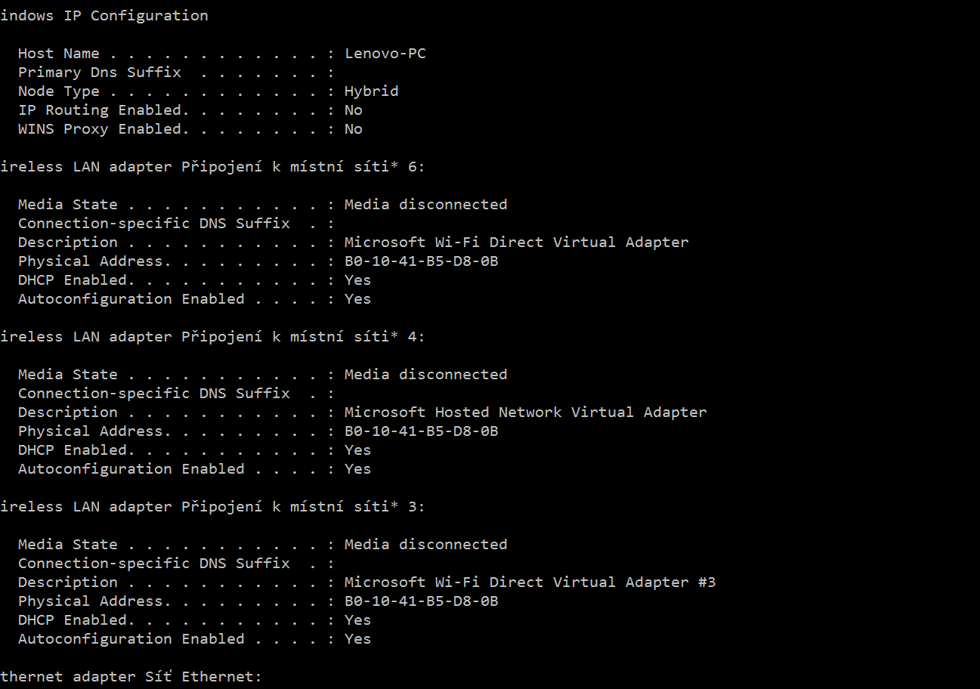Click the Microsoft Hosted Network Virtual Adapter description
The height and width of the screenshot is (689, 980).
coord(525,412)
